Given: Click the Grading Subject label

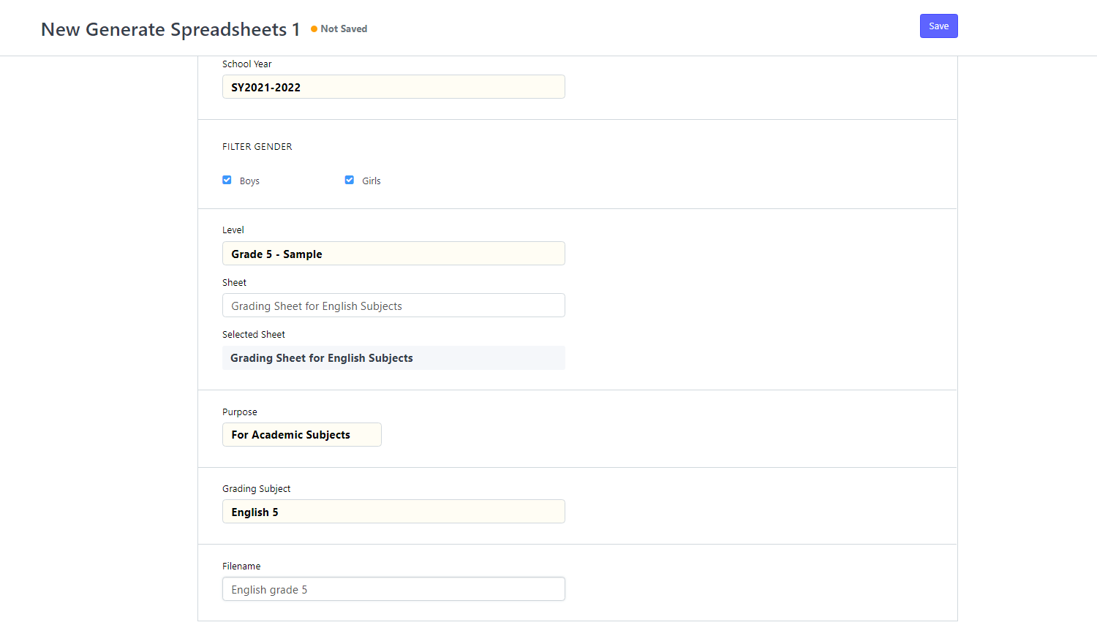Looking at the screenshot, I should [x=257, y=489].
